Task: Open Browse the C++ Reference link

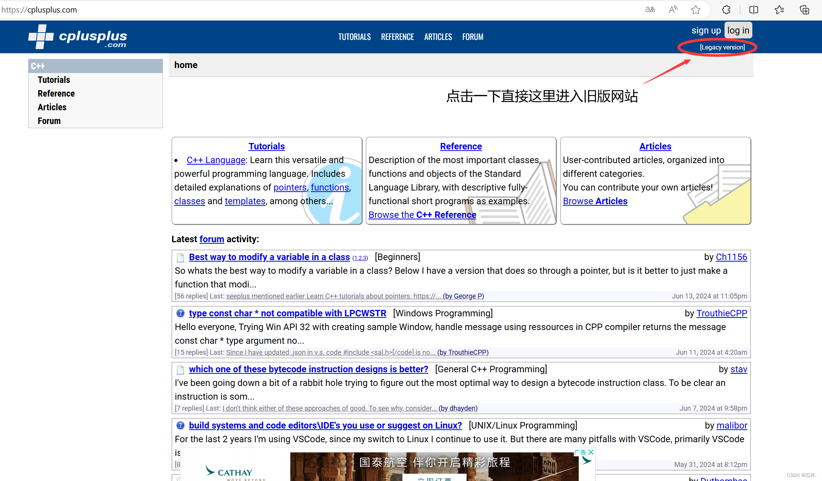Action: tap(422, 215)
